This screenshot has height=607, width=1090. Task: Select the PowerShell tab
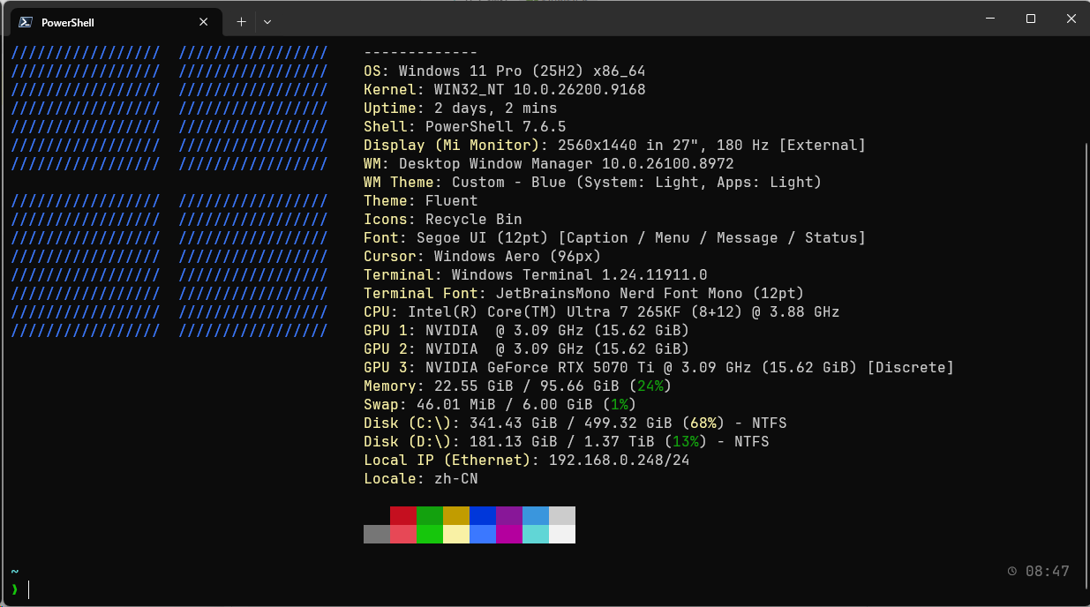point(114,22)
